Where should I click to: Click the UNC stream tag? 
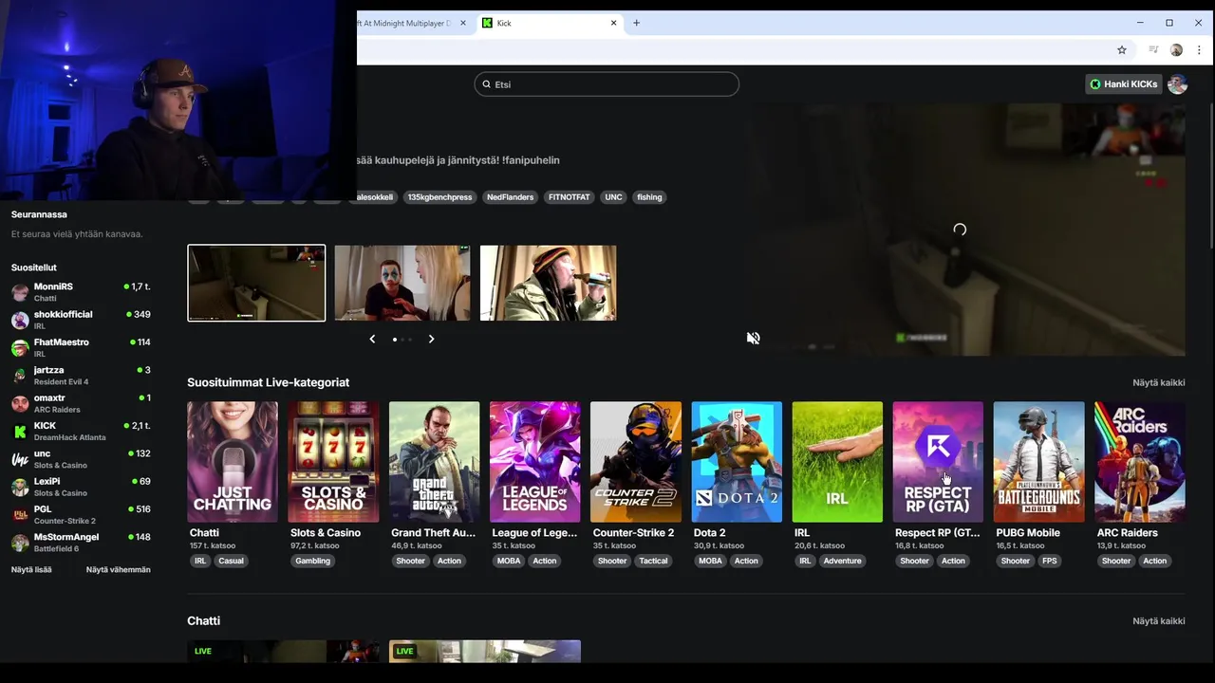[613, 197]
